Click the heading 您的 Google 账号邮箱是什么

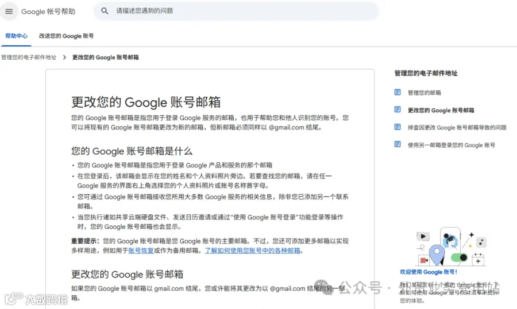132,151
